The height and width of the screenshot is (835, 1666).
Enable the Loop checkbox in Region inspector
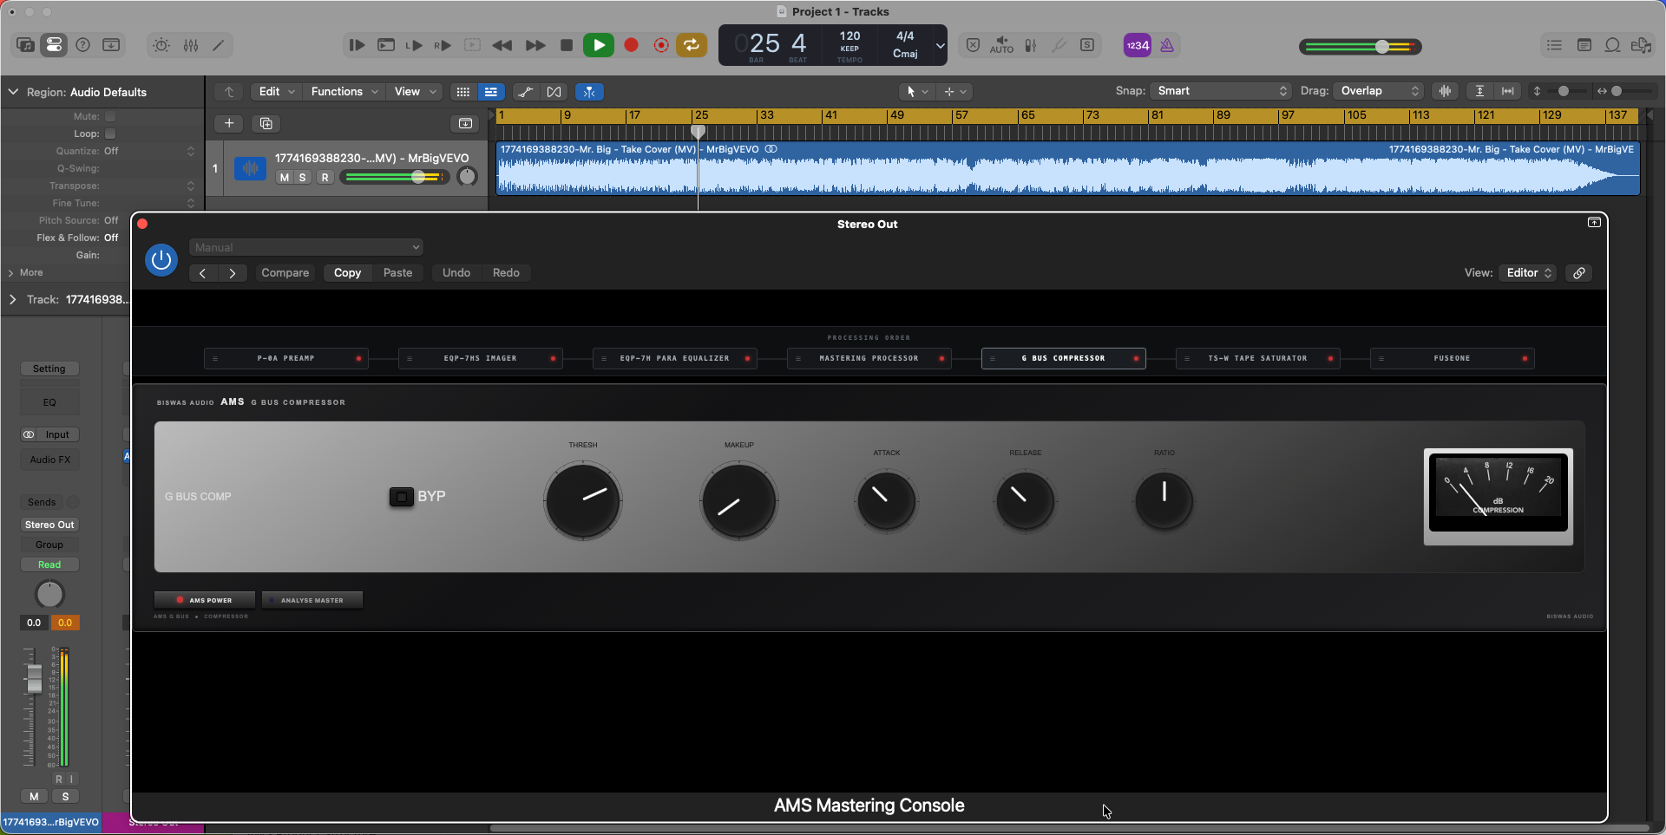(x=110, y=134)
